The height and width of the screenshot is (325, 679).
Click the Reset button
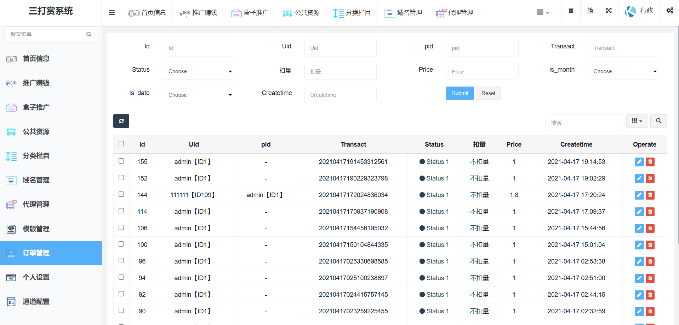click(488, 93)
